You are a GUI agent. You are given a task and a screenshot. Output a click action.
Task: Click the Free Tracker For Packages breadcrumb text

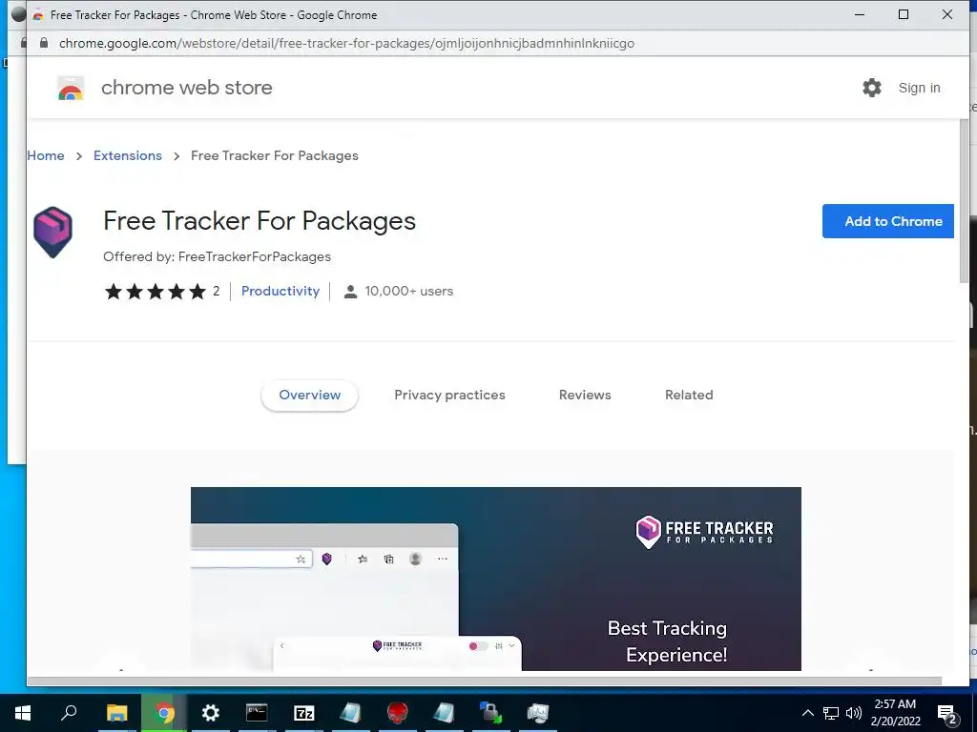tap(274, 155)
